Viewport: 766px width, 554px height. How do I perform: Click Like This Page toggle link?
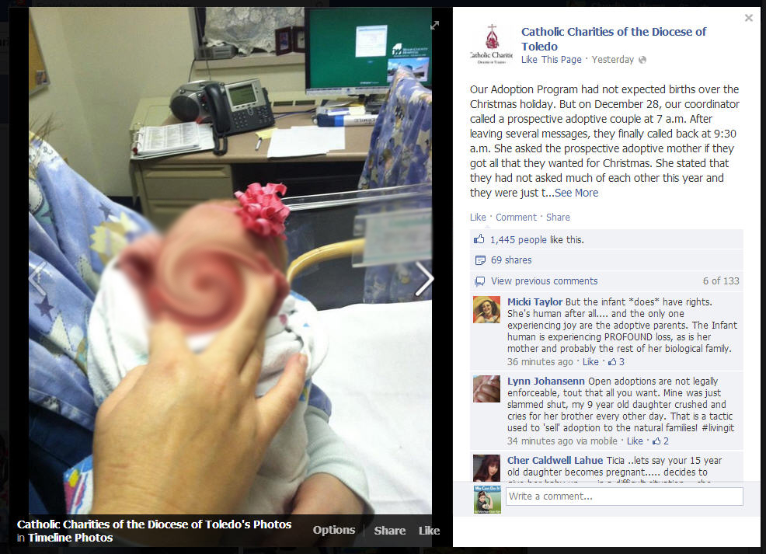click(x=552, y=60)
